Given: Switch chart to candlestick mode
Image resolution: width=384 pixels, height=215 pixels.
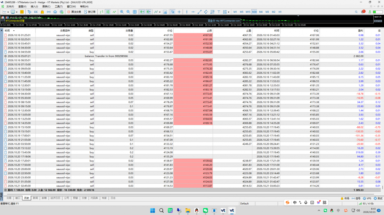Looking at the screenshot, I should [x=108, y=12].
